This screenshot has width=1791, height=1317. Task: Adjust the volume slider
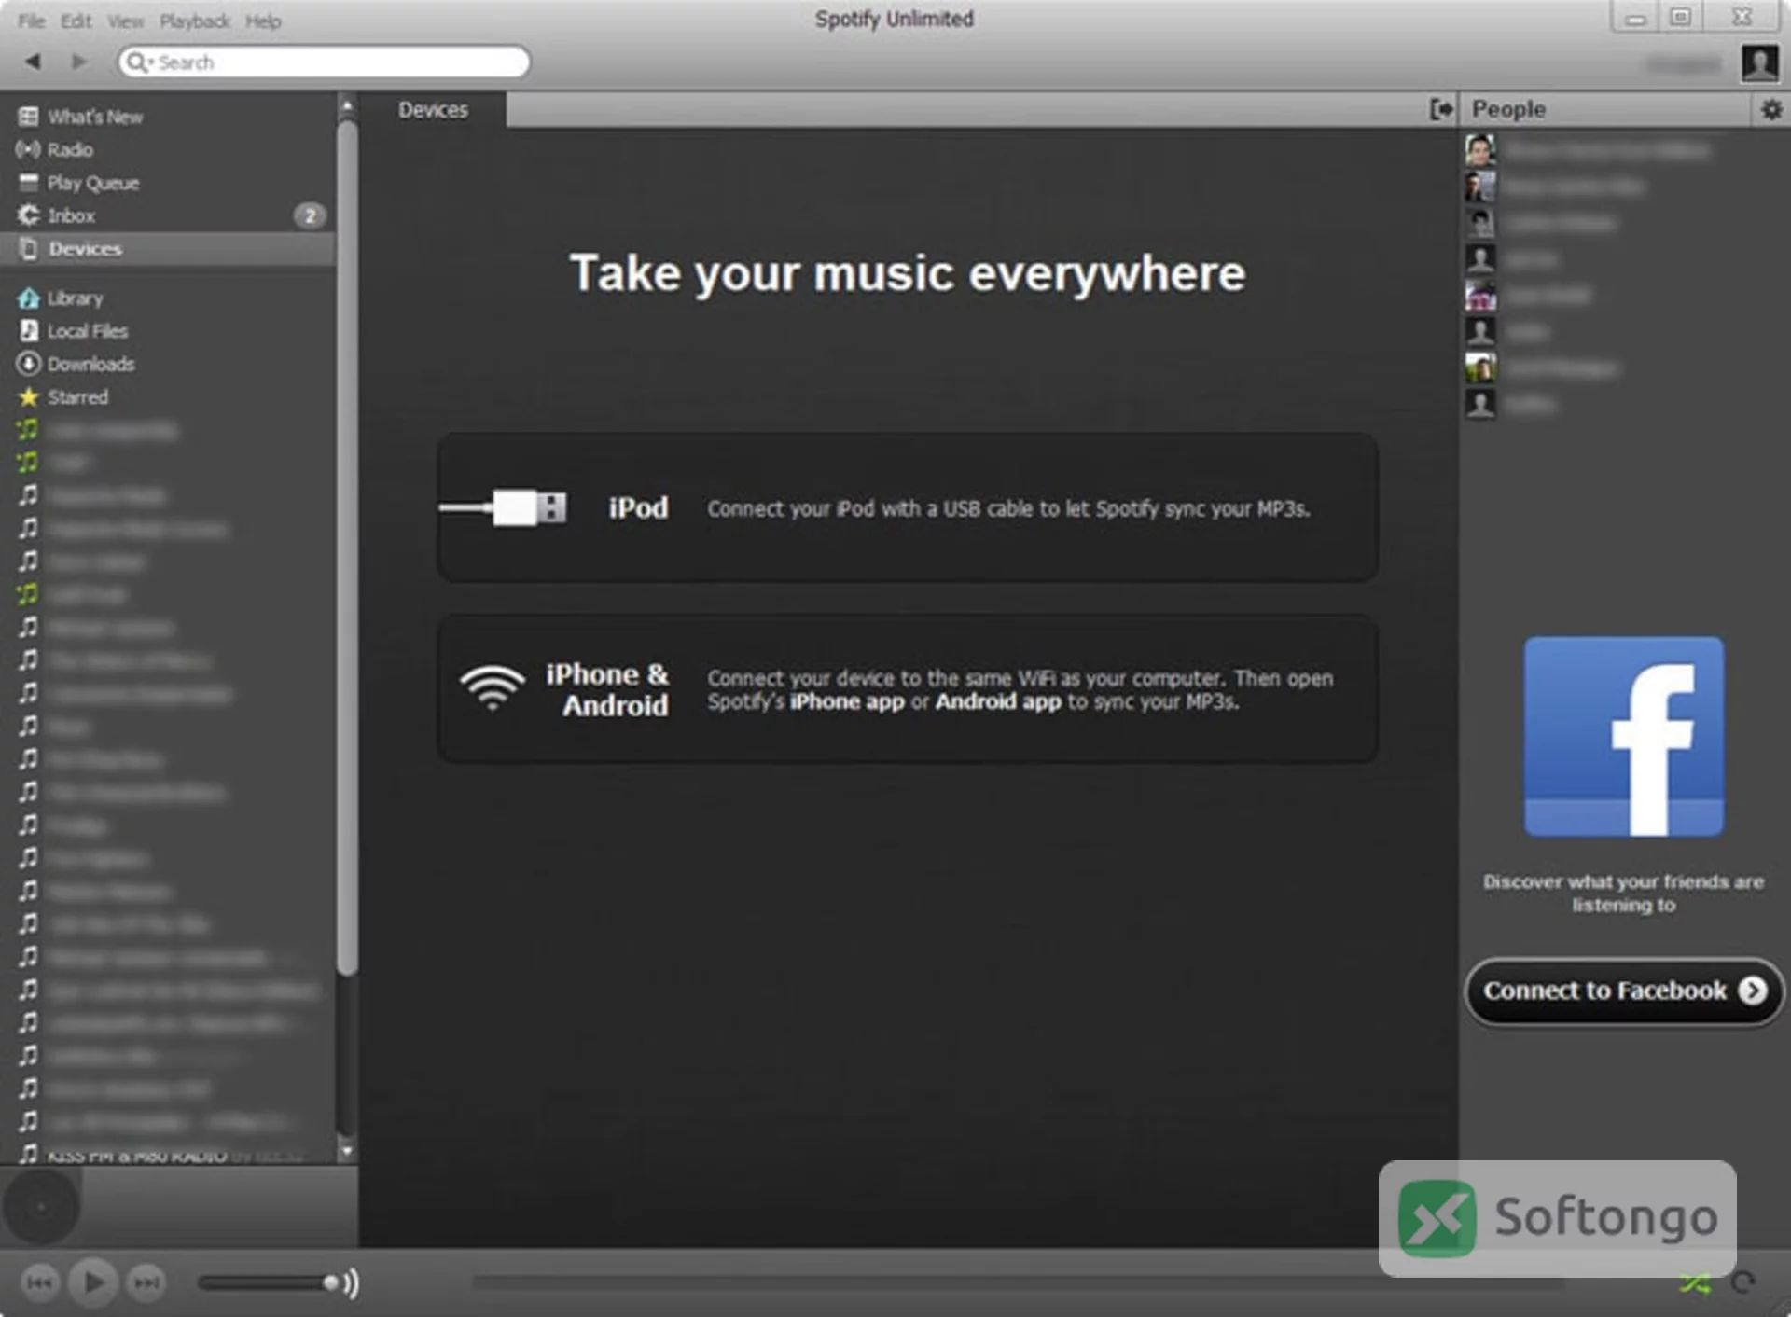tap(269, 1283)
